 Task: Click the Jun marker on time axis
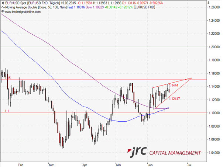click(149, 164)
